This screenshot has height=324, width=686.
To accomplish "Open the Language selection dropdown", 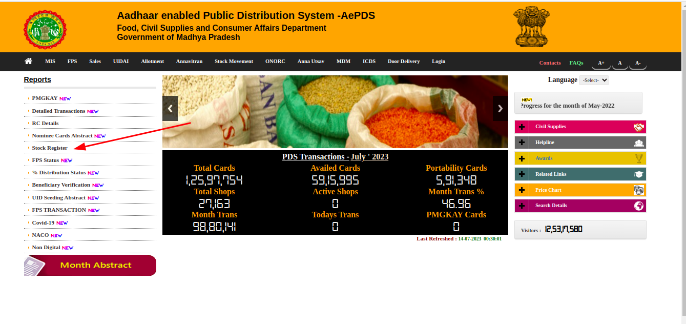I will (594, 79).
